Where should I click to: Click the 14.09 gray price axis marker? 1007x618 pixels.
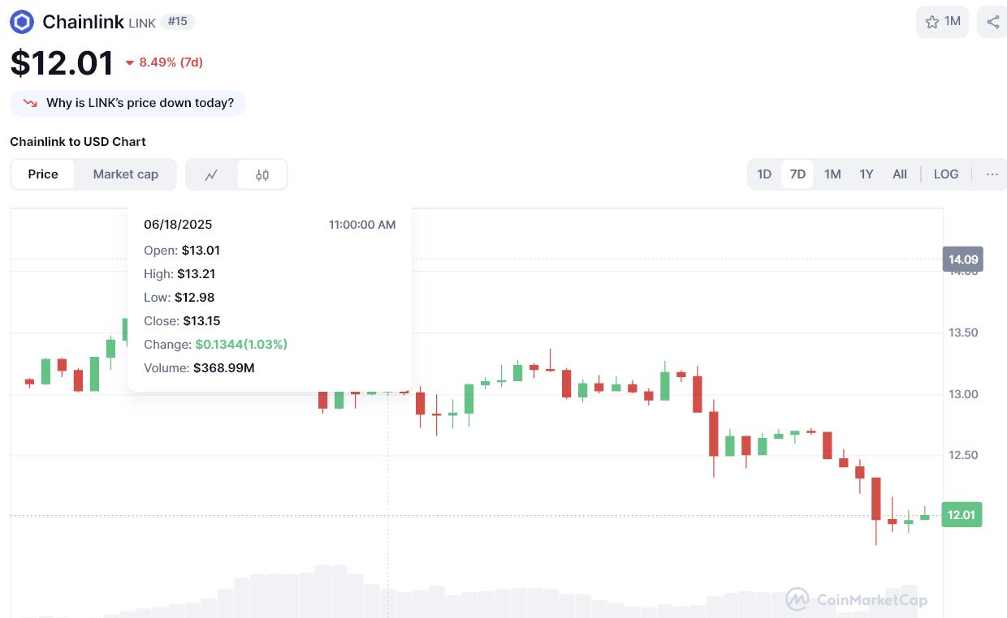tap(962, 260)
